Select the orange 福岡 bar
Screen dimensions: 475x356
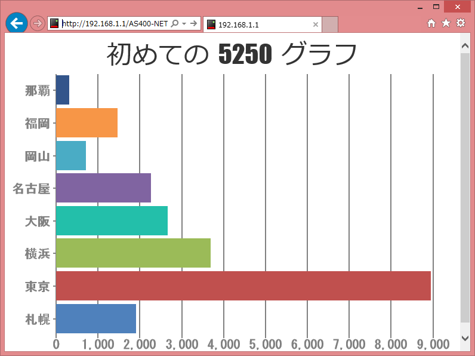(87, 123)
